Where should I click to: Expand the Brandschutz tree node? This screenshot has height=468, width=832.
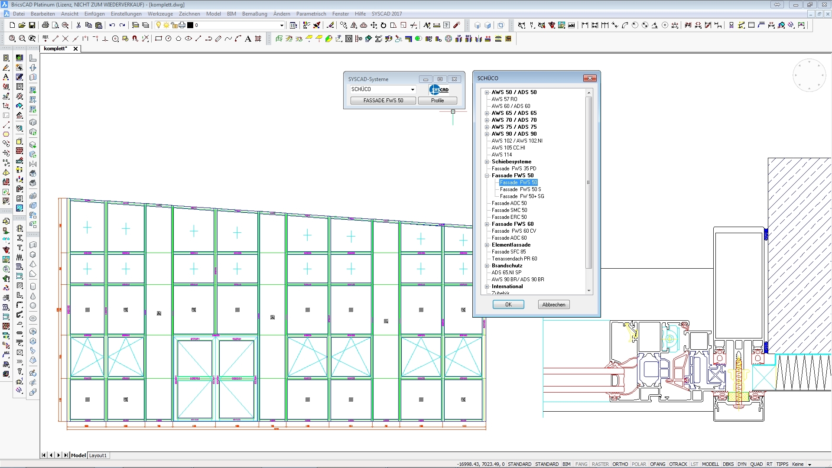pos(487,266)
